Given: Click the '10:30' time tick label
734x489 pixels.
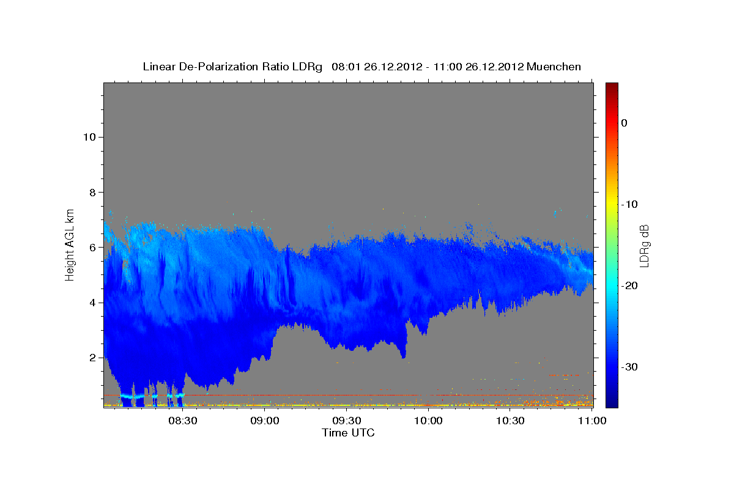Looking at the screenshot, I should pos(510,421).
